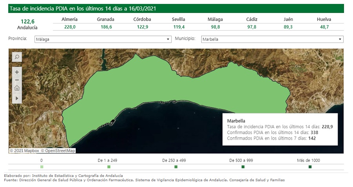Reset map view with home icon
Image resolution: width=353 pixels, height=187 pixels.
coord(17,88)
